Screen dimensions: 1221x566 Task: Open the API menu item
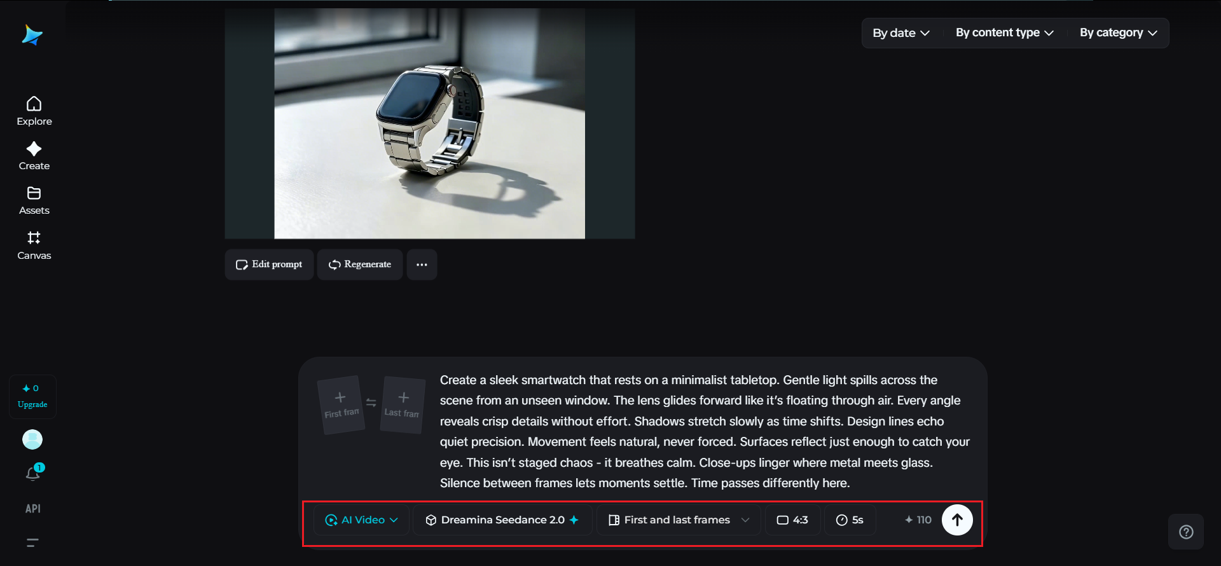[33, 509]
